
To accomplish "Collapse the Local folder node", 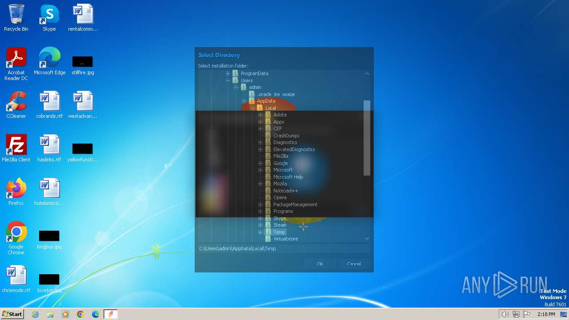I will click(x=252, y=108).
